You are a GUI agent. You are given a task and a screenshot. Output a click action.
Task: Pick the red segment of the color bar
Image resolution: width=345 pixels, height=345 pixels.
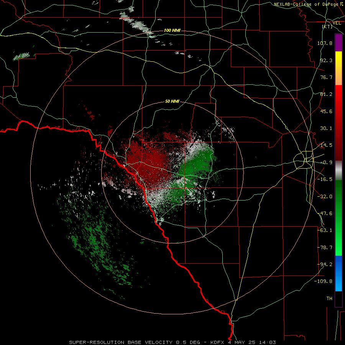pyautogui.click(x=338, y=123)
